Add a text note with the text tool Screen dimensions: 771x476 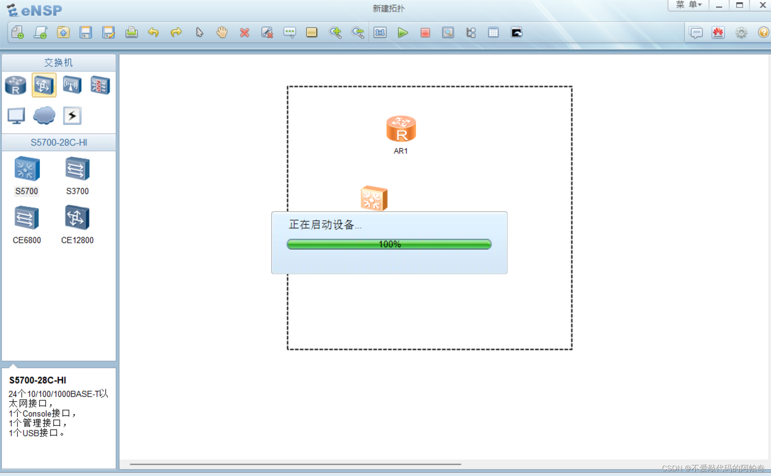pos(290,32)
